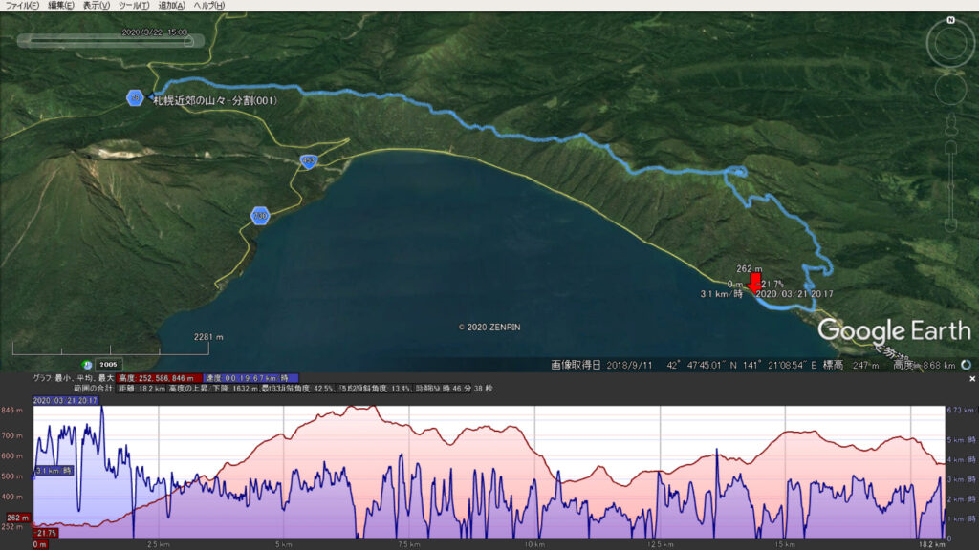Click the time slider handle at 2020/3/22
The width and height of the screenshot is (979, 550).
tap(189, 41)
